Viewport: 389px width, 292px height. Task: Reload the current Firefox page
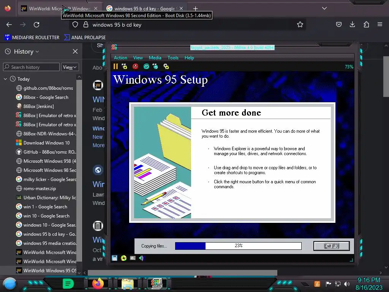tap(36, 25)
